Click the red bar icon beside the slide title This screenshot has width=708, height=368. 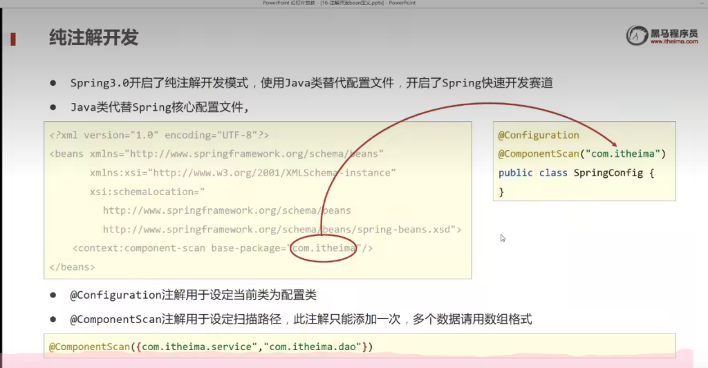[12, 39]
